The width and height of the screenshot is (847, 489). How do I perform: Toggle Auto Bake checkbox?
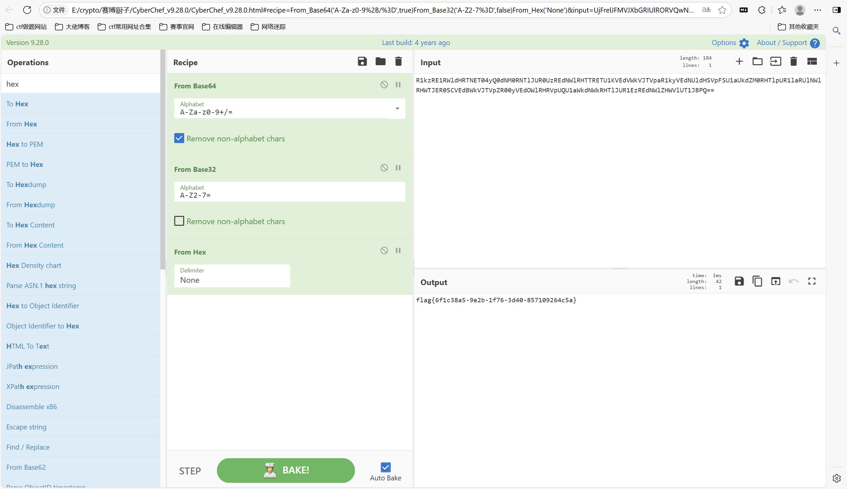386,467
